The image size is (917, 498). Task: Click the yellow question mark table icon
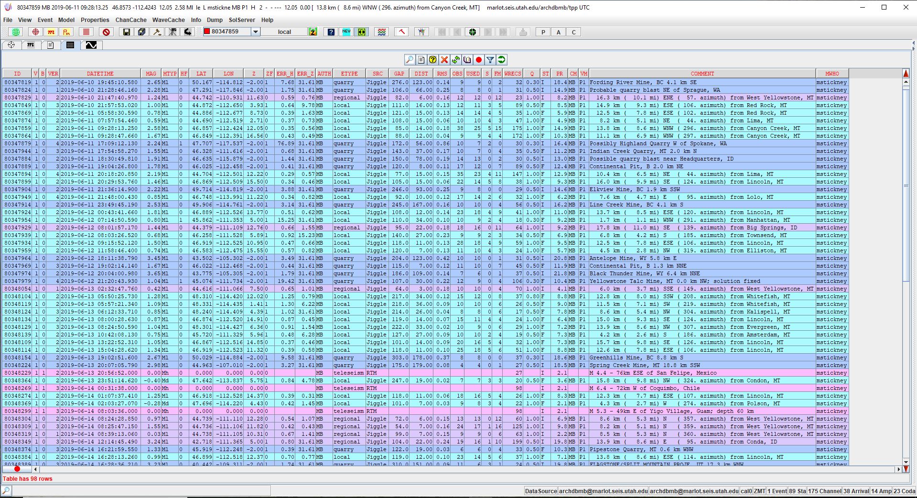(x=432, y=60)
